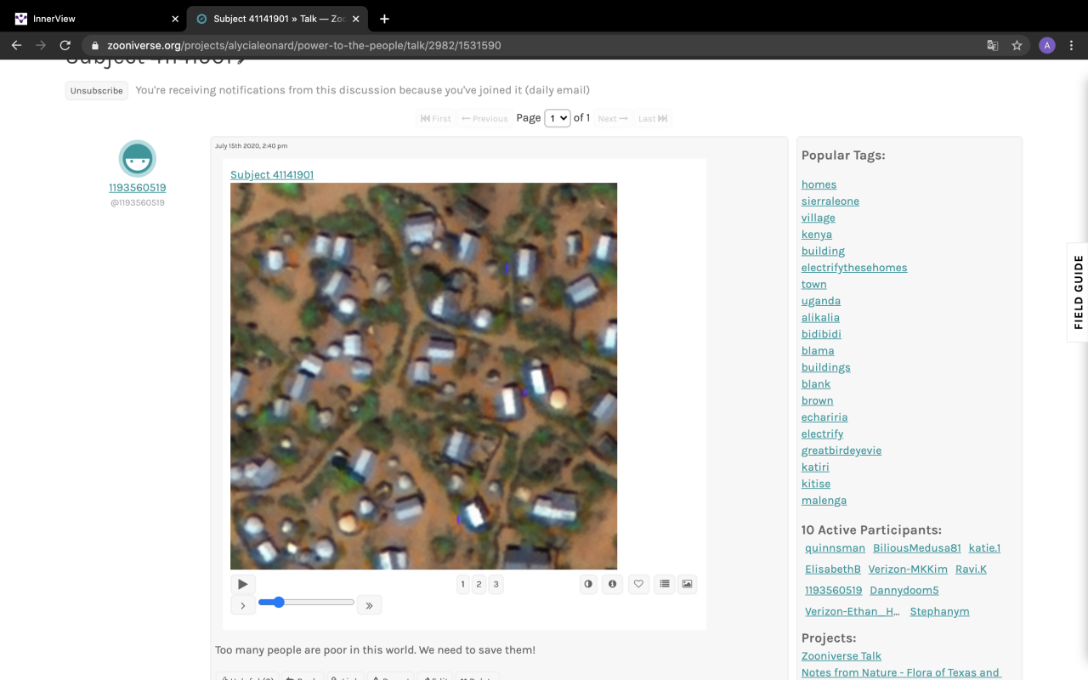Select the blank tag
Screen dimensions: 1088x680
click(x=816, y=384)
